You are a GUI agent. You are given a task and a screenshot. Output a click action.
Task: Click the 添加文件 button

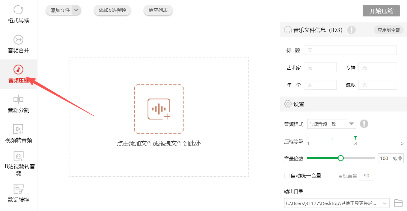coord(60,10)
